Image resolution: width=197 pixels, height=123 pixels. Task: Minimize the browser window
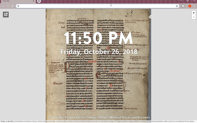pyautogui.click(x=181, y=1)
